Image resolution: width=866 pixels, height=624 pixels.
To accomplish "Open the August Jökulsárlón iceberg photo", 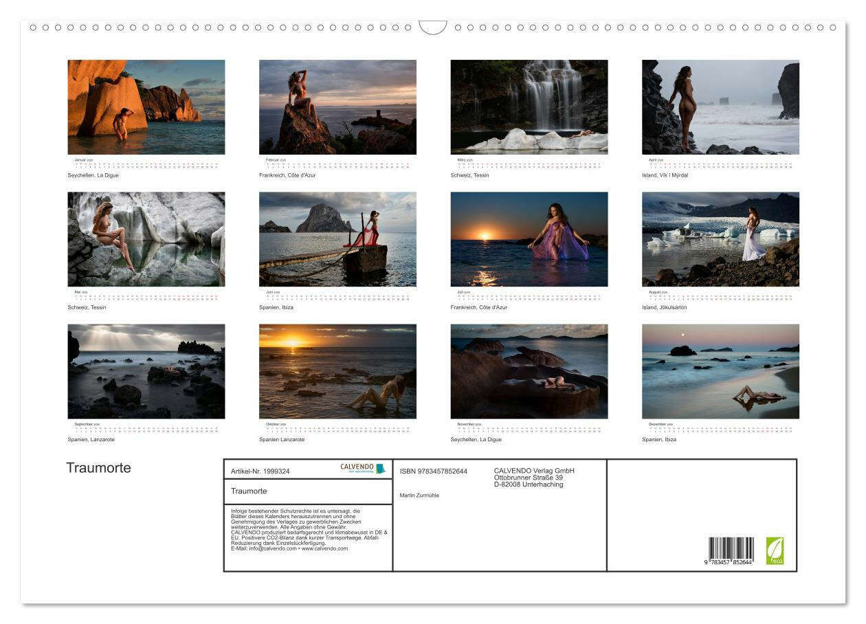I will click(720, 239).
